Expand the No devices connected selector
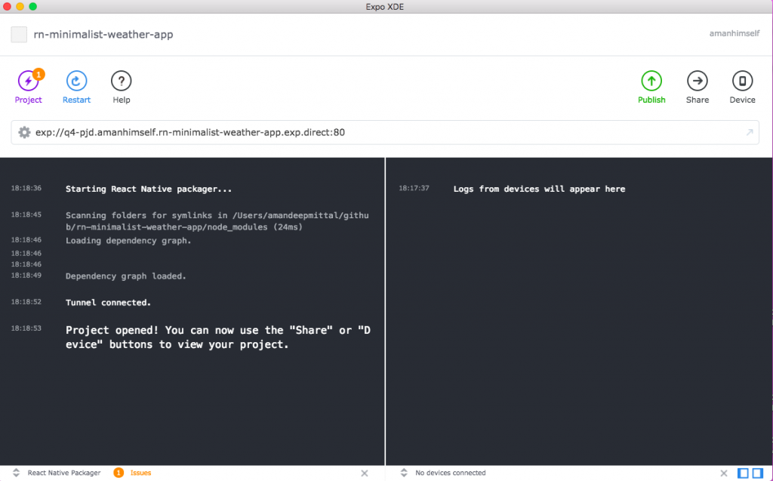The height and width of the screenshot is (481, 773). click(x=404, y=473)
